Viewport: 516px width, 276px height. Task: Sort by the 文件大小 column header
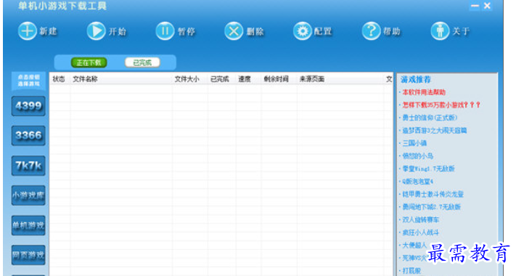click(187, 79)
